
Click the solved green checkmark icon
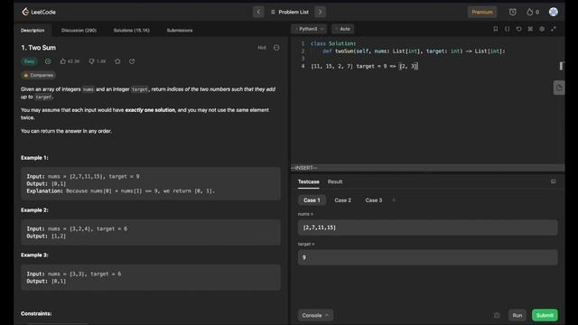48,61
